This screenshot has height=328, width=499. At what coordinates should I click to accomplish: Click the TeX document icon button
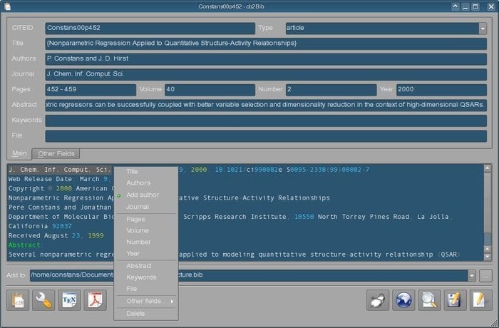(x=69, y=300)
